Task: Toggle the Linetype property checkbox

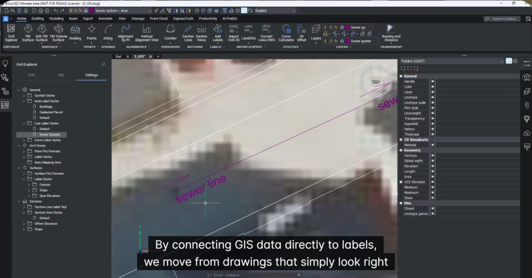Action: coord(433,97)
